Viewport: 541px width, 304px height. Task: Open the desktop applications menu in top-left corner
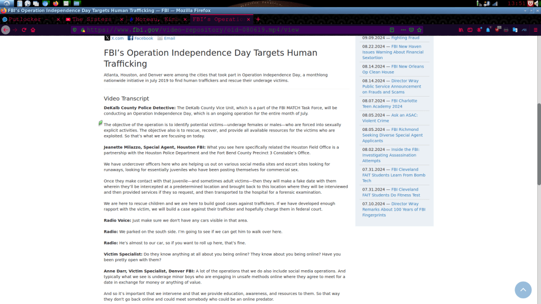tap(7, 4)
